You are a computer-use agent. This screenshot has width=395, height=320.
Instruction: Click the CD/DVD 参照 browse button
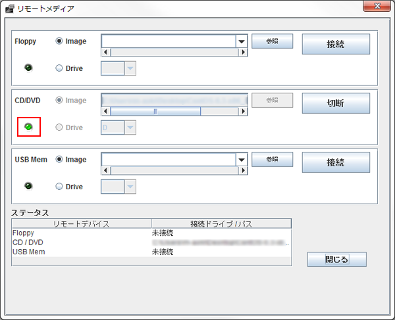pyautogui.click(x=273, y=101)
